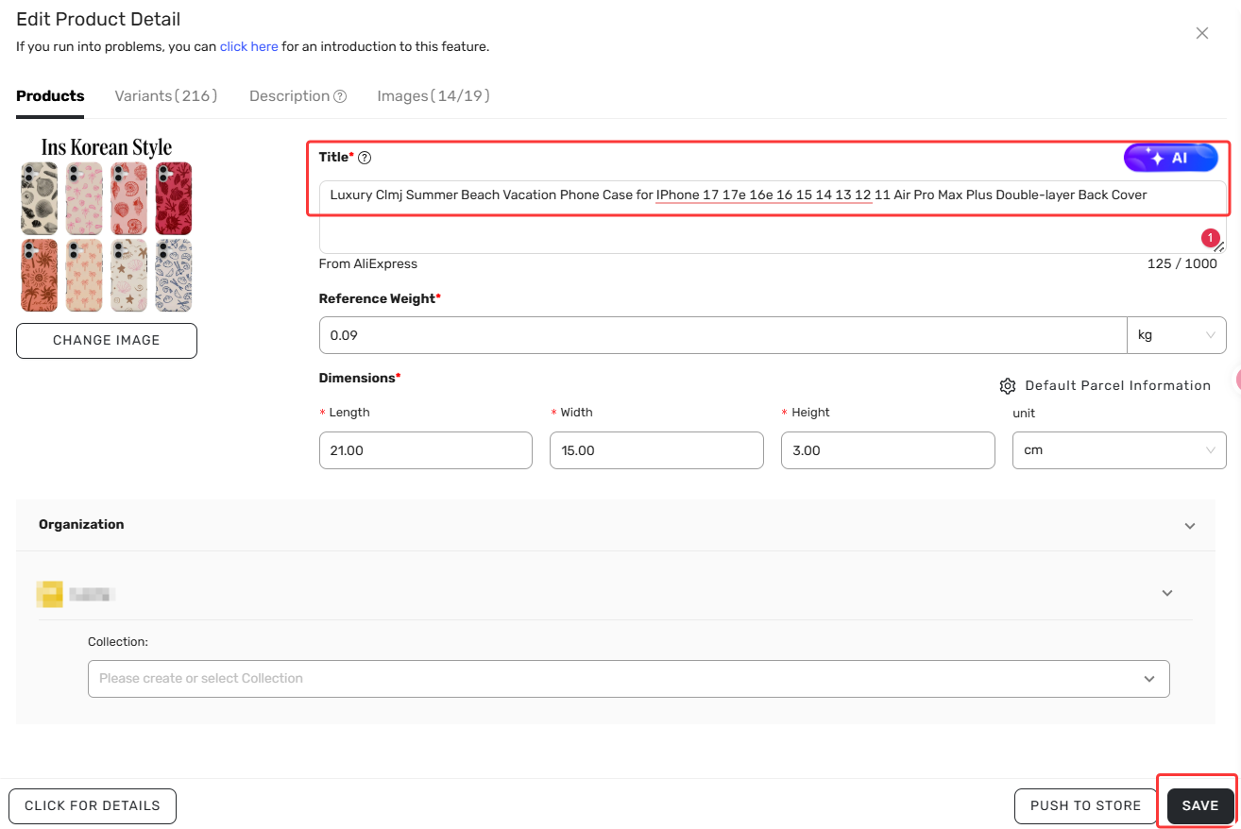Switch to the Products tab

(50, 96)
